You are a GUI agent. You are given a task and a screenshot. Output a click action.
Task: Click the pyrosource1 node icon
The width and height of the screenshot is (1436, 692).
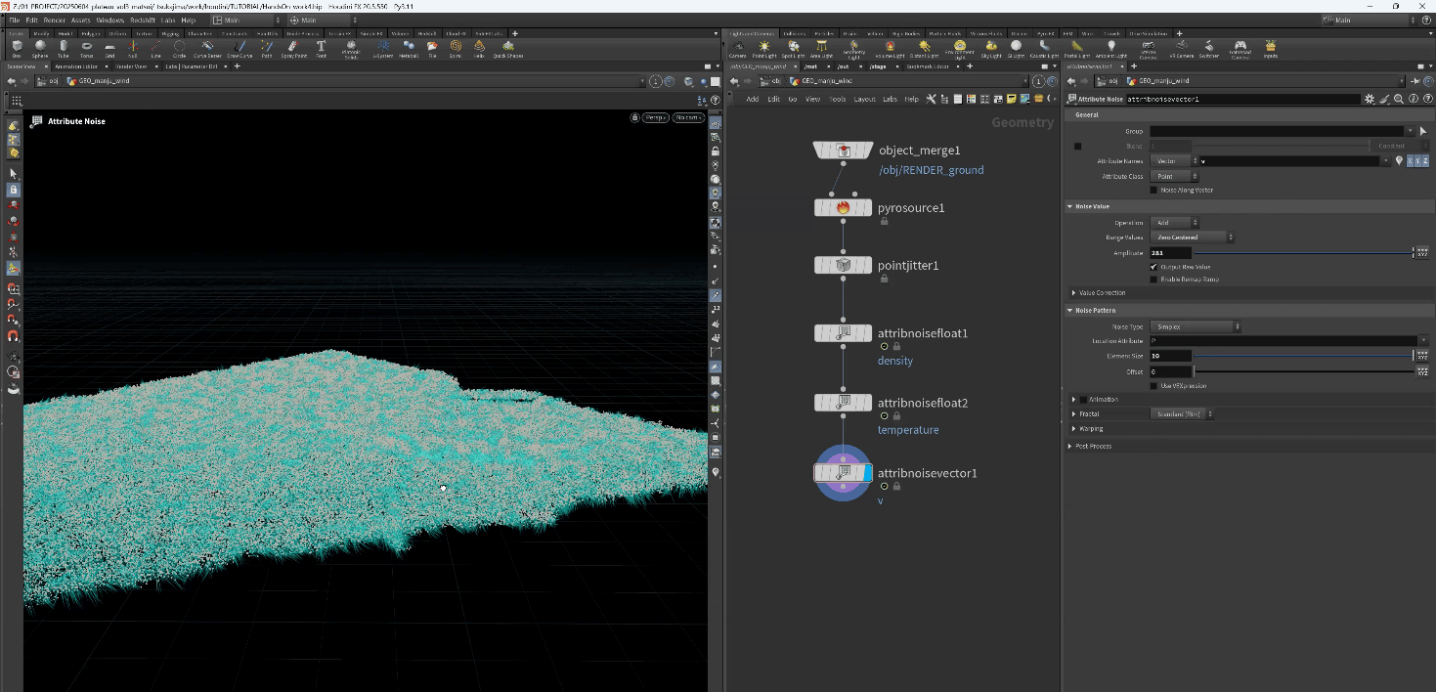843,208
